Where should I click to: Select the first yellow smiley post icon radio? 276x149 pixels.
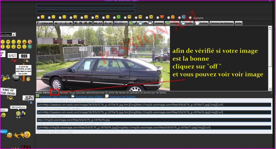[x=38, y=18]
